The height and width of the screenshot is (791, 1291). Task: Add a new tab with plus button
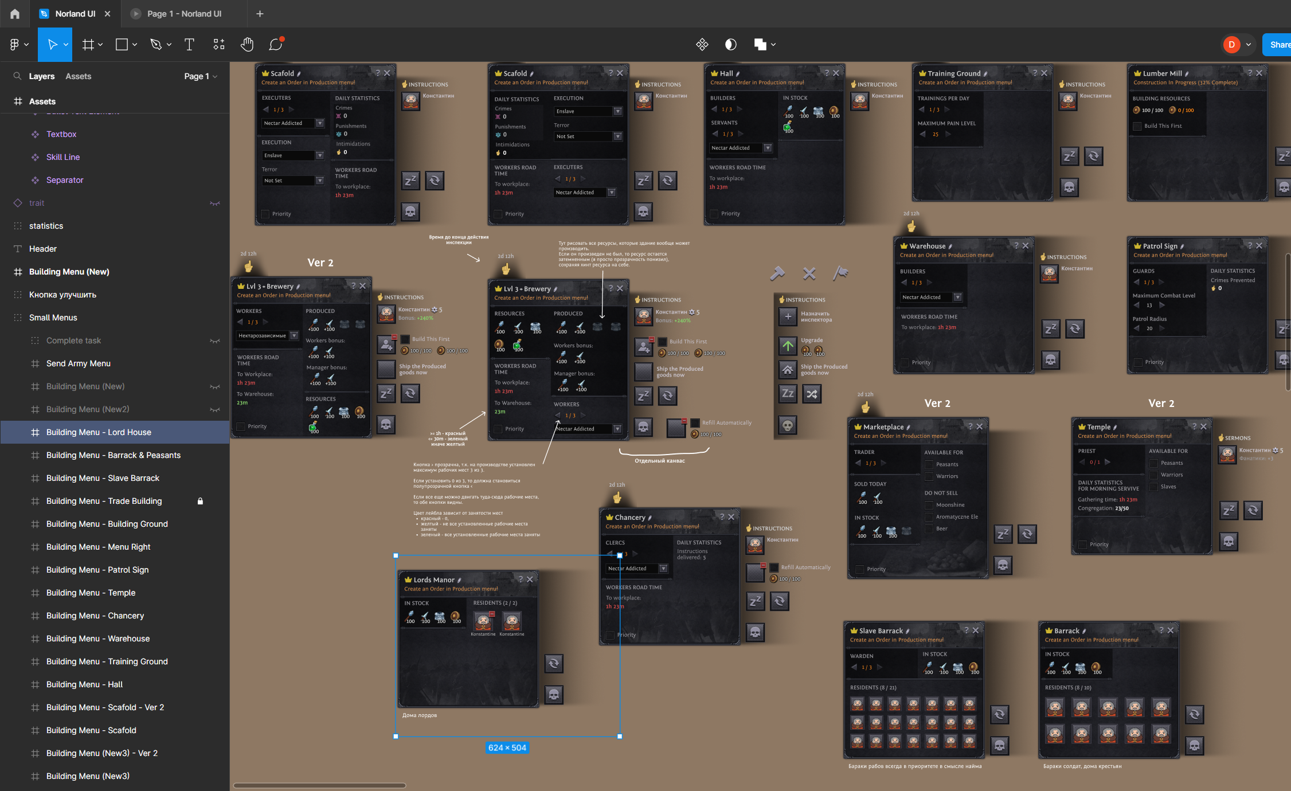260,14
